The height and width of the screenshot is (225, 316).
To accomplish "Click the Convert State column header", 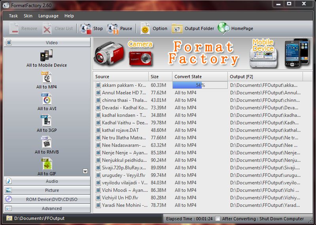I will [x=200, y=77].
